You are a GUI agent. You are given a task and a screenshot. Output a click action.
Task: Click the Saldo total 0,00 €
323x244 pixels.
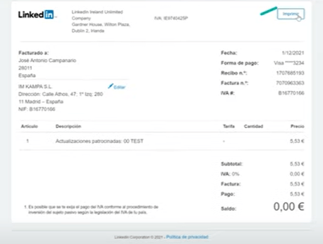coord(289,206)
